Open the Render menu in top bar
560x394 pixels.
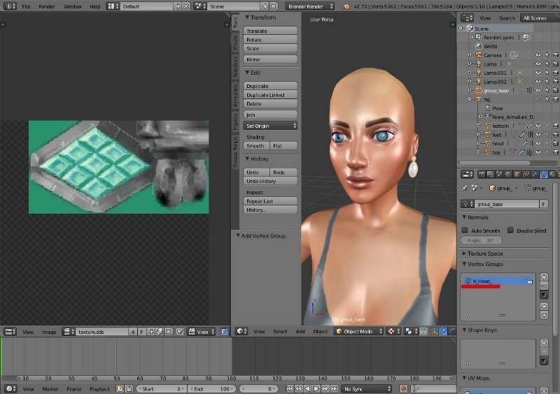47,6
